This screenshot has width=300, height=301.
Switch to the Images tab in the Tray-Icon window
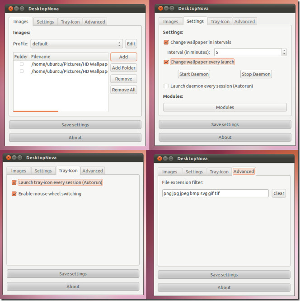point(19,171)
